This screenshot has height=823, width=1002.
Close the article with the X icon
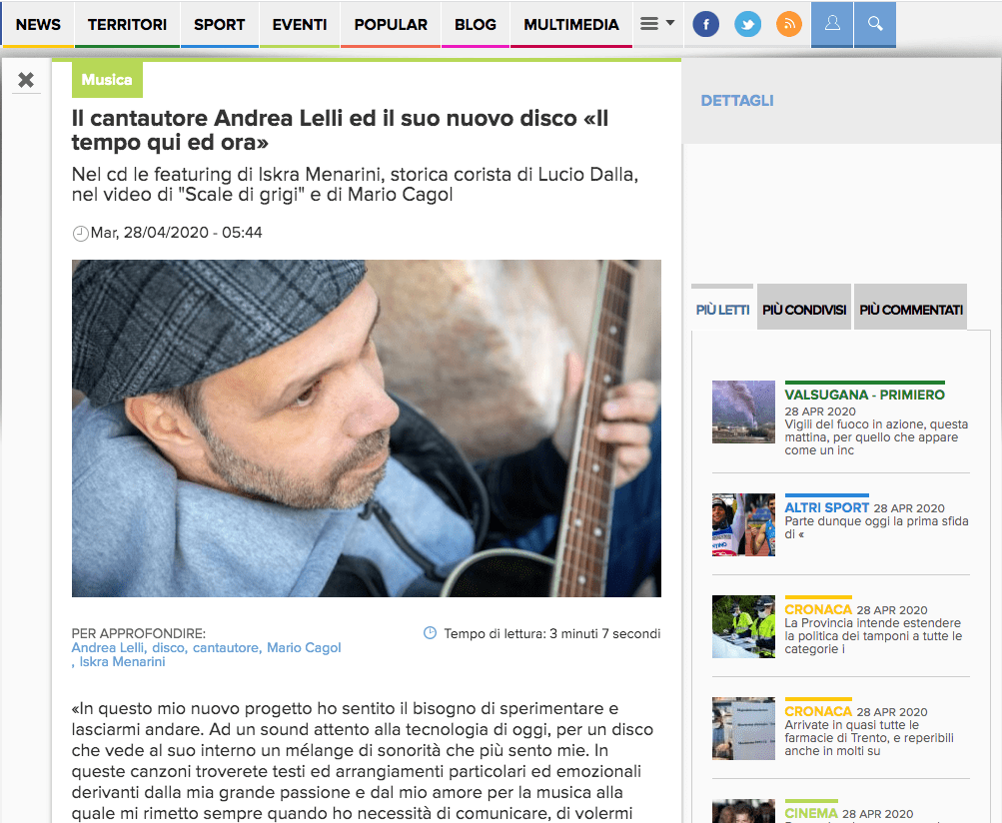click(x=26, y=80)
